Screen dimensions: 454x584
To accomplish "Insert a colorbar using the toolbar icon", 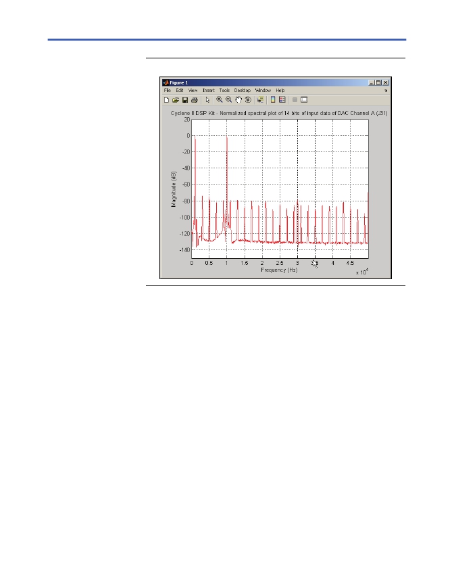I will [x=273, y=99].
